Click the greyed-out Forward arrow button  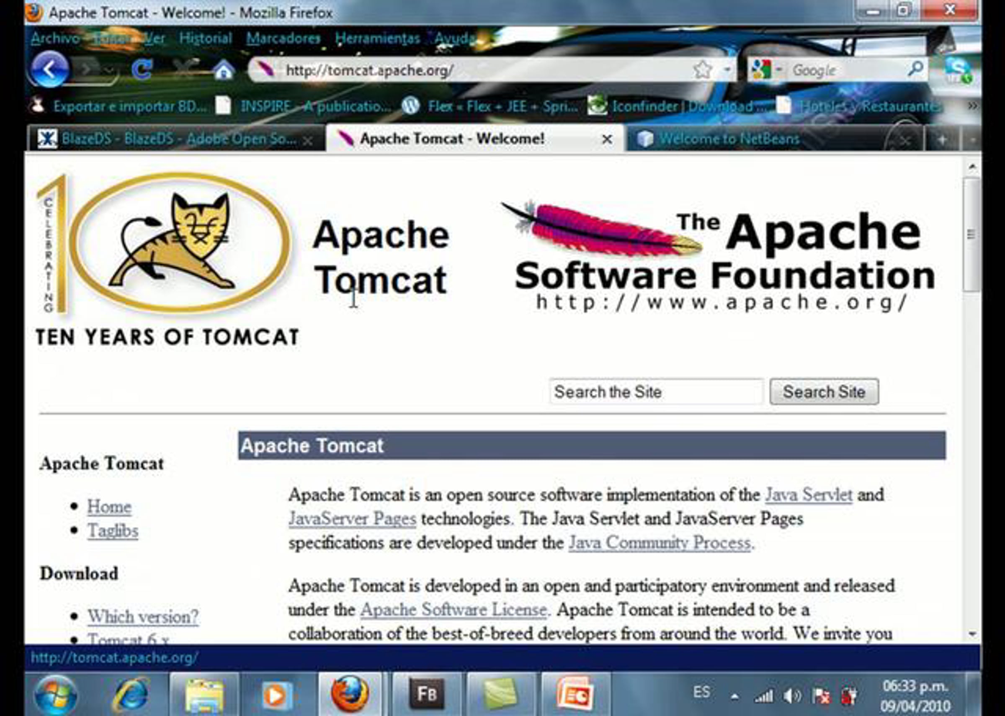(x=87, y=69)
